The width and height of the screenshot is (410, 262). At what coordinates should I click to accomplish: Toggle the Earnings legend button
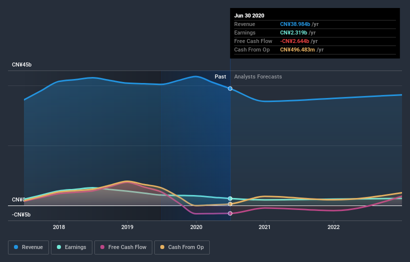click(71, 247)
